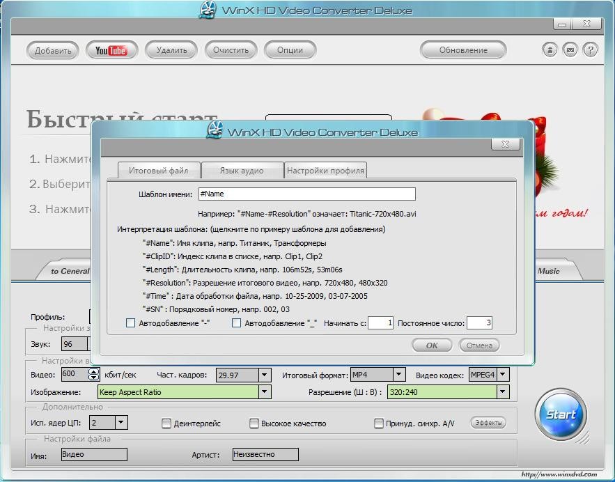The image size is (615, 482).
Task: Insert the "#SN" template example
Action: point(216,309)
